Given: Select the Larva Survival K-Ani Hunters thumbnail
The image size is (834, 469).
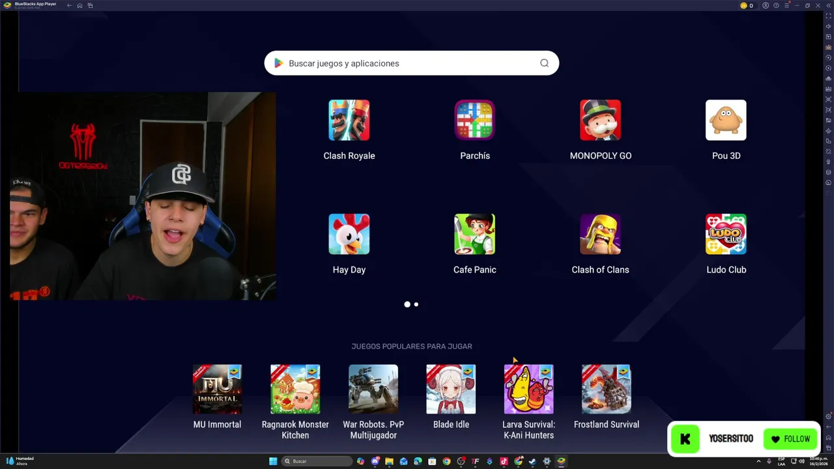Looking at the screenshot, I should point(528,389).
